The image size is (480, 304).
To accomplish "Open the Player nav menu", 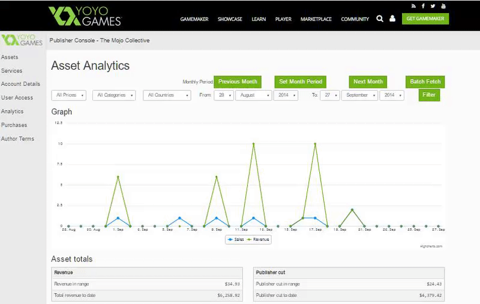I will [x=283, y=19].
